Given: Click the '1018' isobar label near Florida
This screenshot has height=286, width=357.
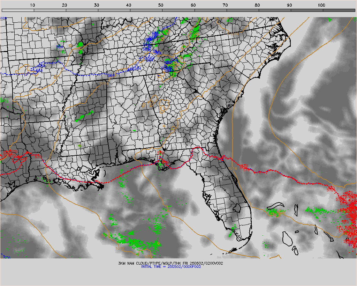Looking at the screenshot, I should click(x=233, y=168).
